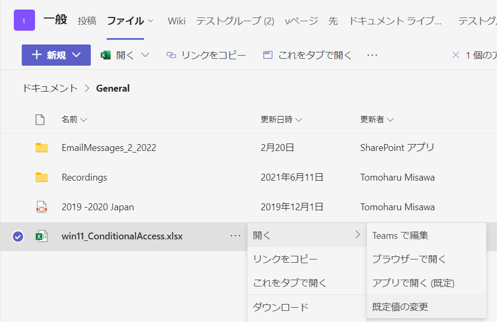Choose ダウンロード in the context menu
The width and height of the screenshot is (497, 322).
(x=307, y=307)
